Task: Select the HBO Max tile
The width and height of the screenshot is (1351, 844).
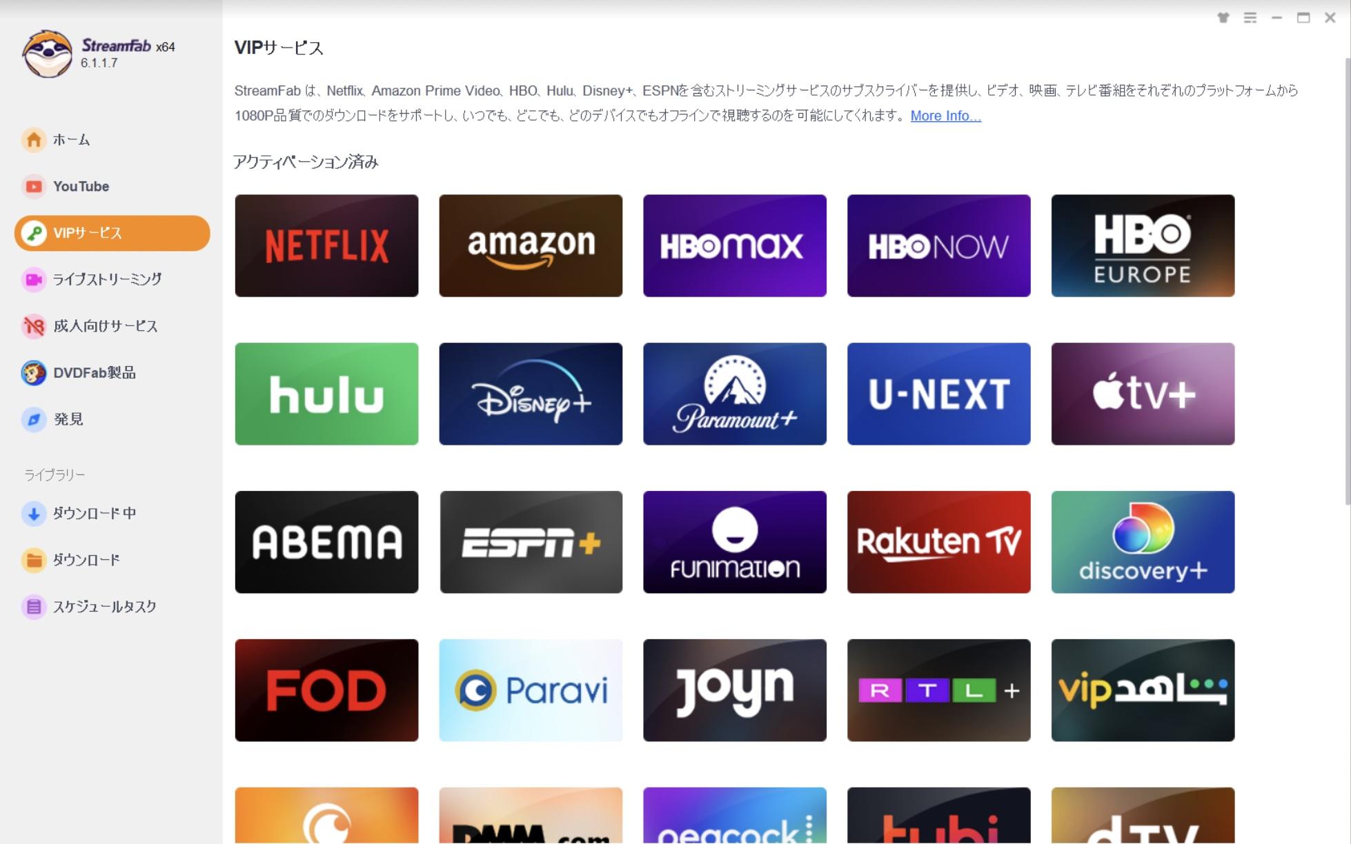Action: [x=735, y=245]
